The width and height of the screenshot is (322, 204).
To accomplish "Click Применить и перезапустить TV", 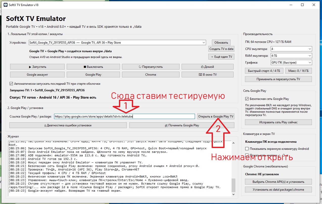I will [x=278, y=79].
